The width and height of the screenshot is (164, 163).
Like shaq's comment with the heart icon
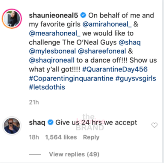click(154, 125)
